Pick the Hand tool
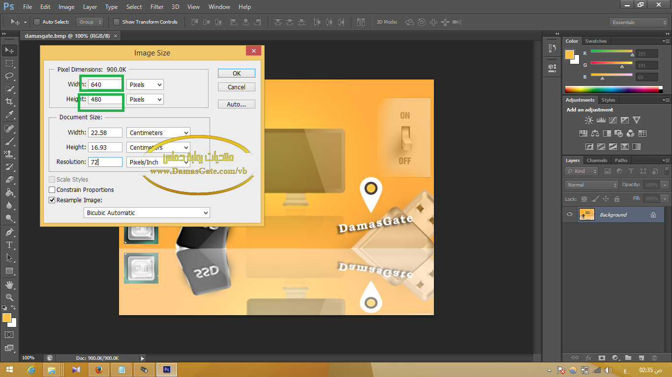672x377 pixels. [9, 285]
